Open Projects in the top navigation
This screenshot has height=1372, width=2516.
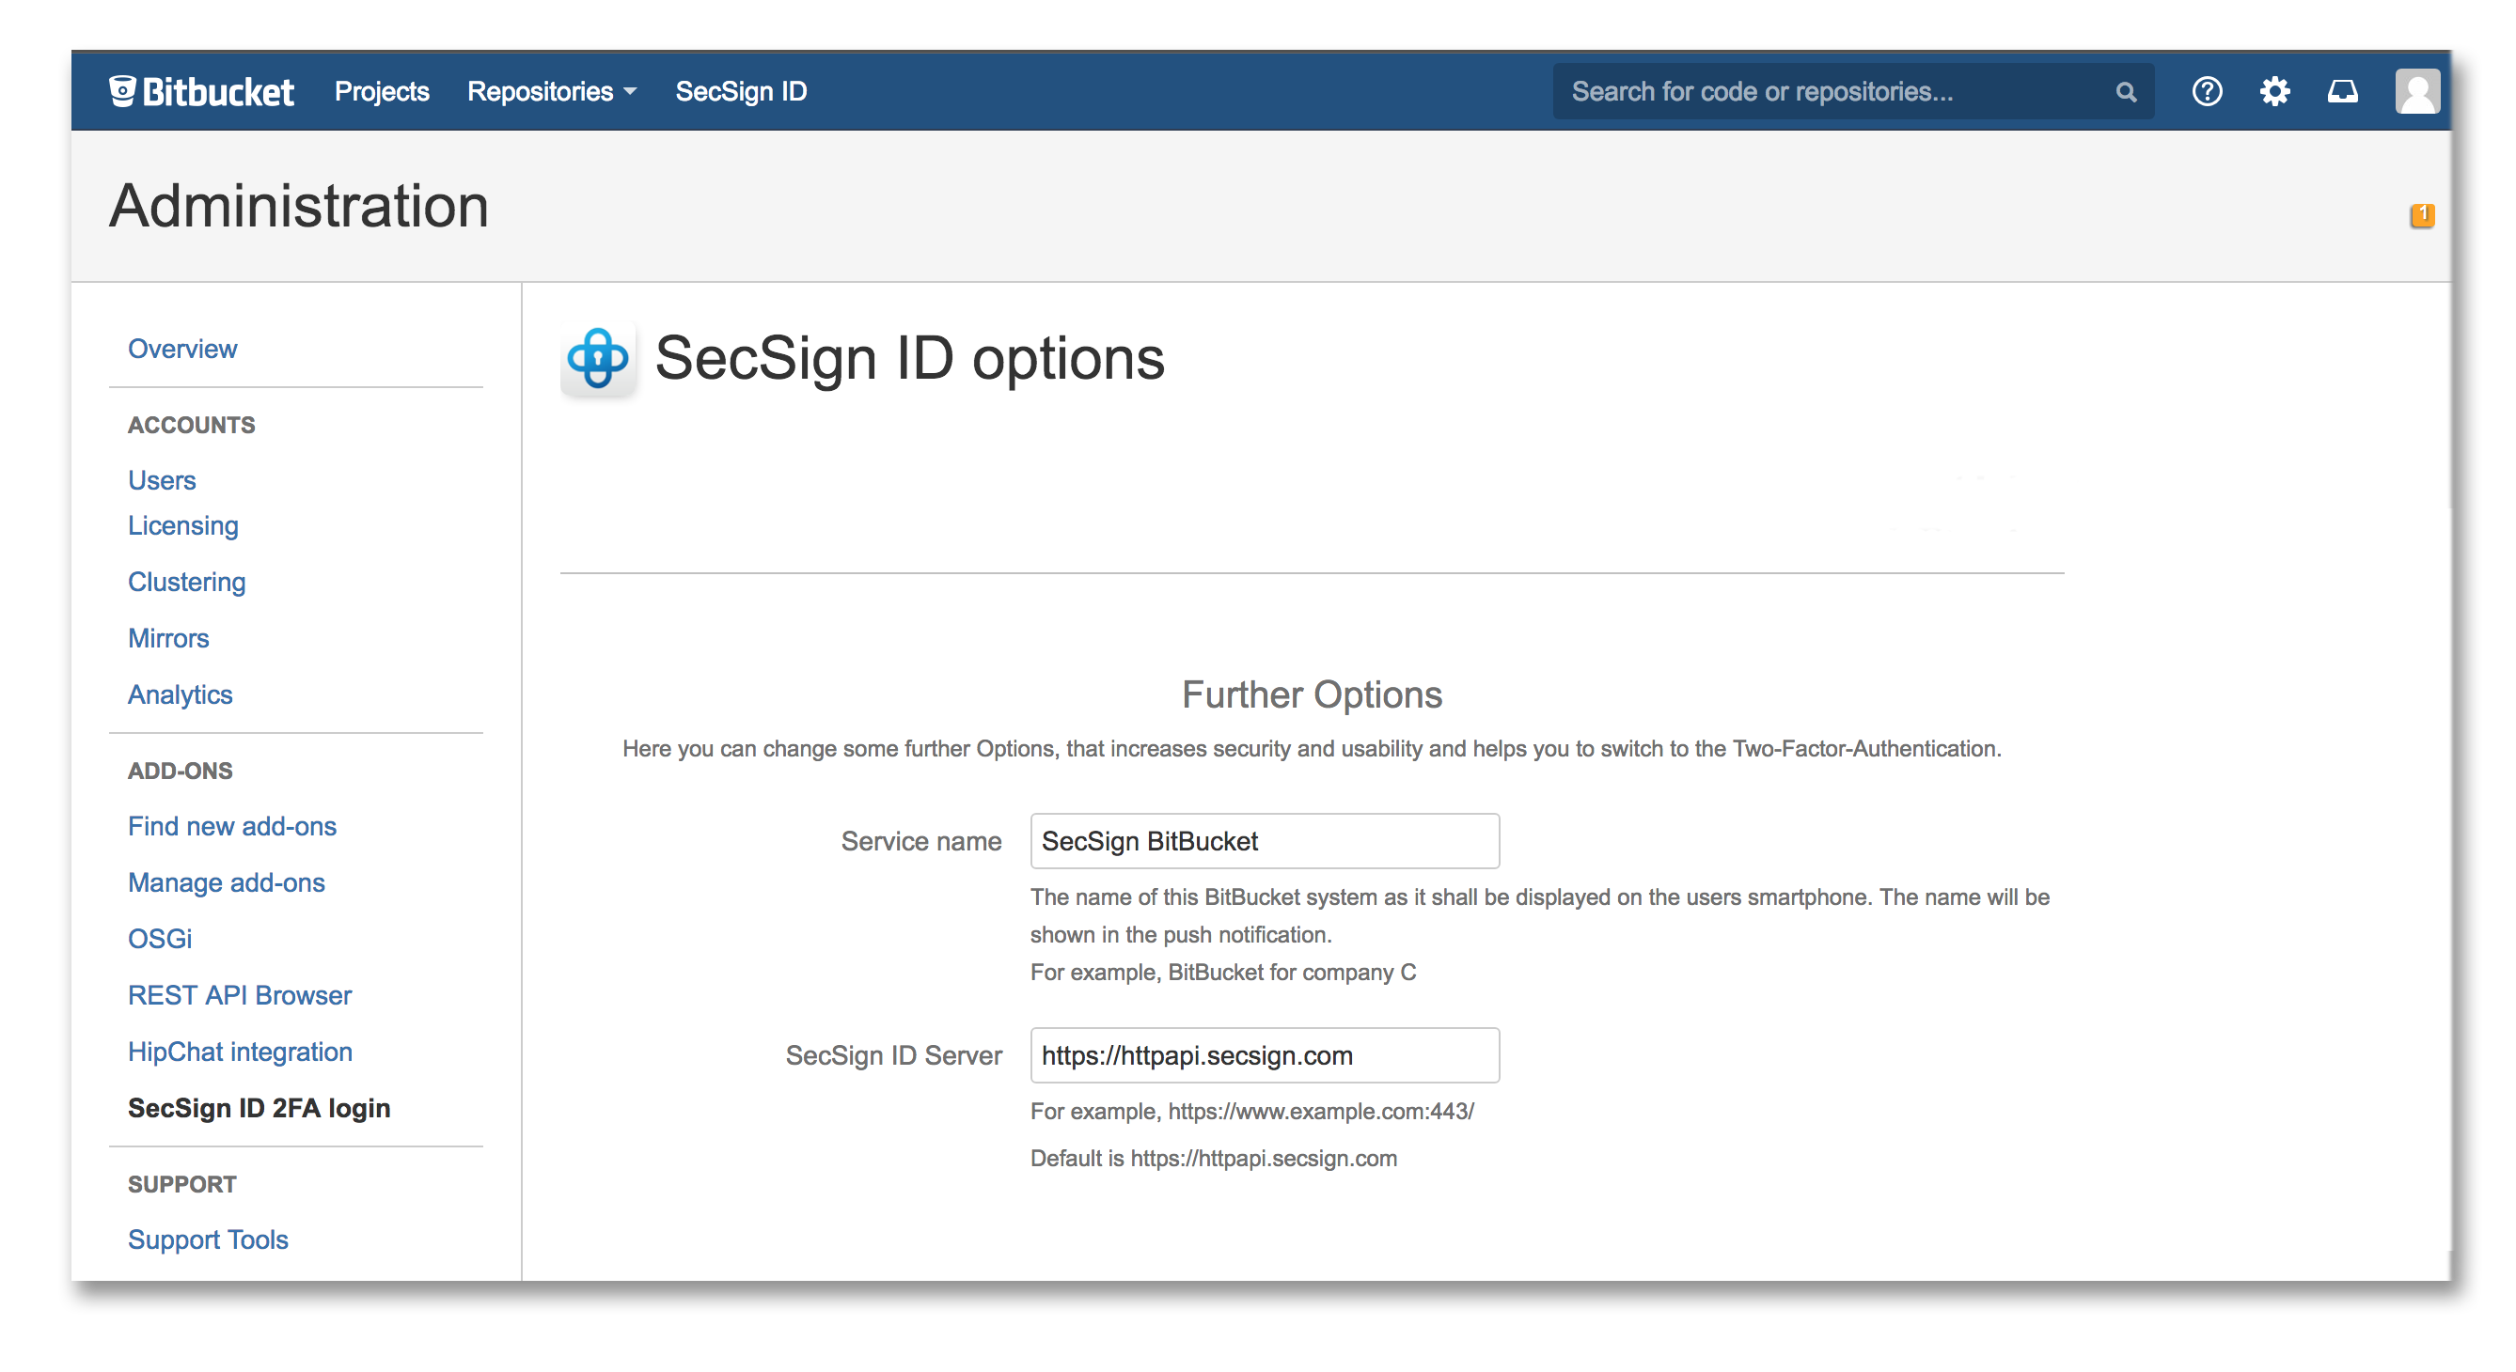381,91
